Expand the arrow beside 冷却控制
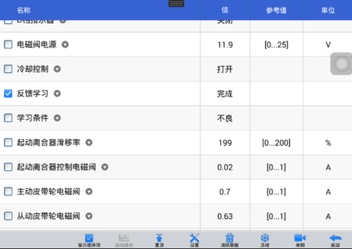This screenshot has height=249, width=352. (57, 69)
